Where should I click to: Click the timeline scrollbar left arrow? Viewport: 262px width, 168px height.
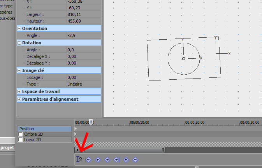coord(77,150)
